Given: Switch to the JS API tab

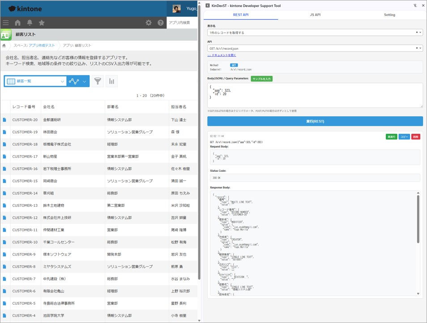Looking at the screenshot, I should [x=315, y=15].
